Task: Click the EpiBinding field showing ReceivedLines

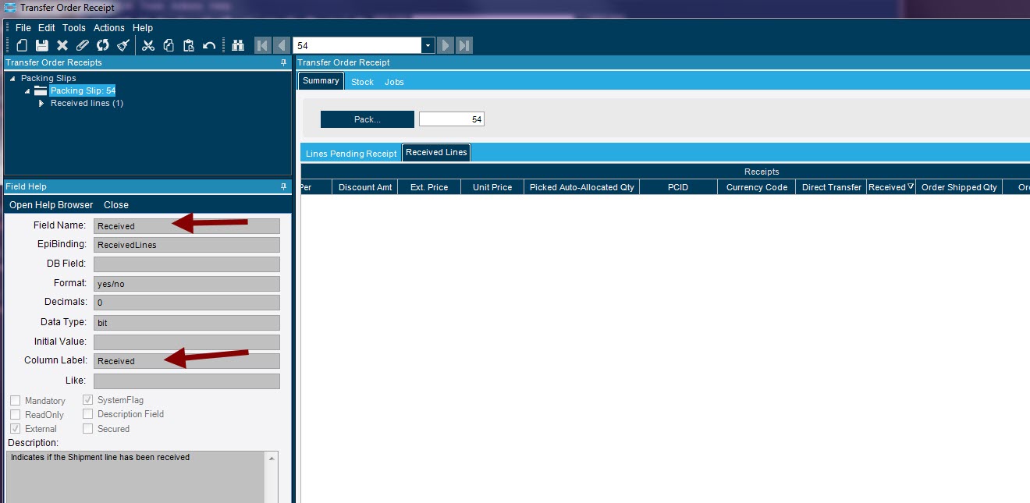Action: pos(186,245)
